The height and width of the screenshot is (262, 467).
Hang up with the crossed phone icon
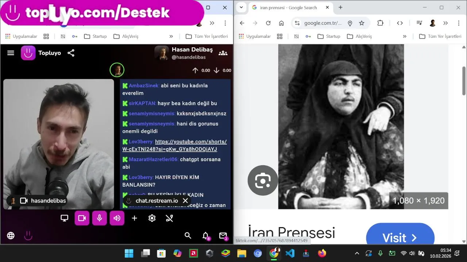169,218
